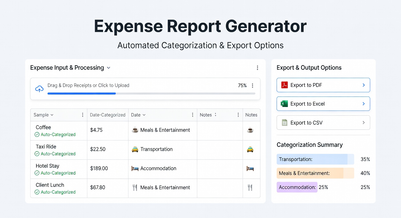Click the cloud upload icon
The height and width of the screenshot is (218, 401).
click(39, 89)
